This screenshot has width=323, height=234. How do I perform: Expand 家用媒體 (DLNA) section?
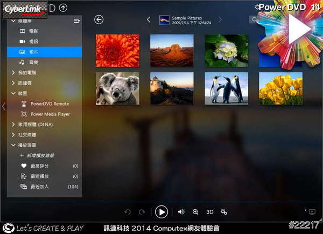(13, 124)
